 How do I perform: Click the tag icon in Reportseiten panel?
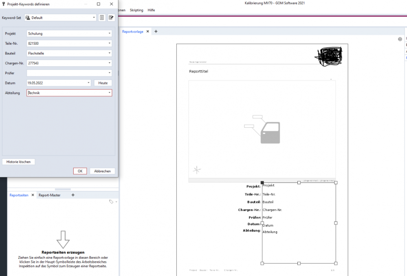[111, 202]
